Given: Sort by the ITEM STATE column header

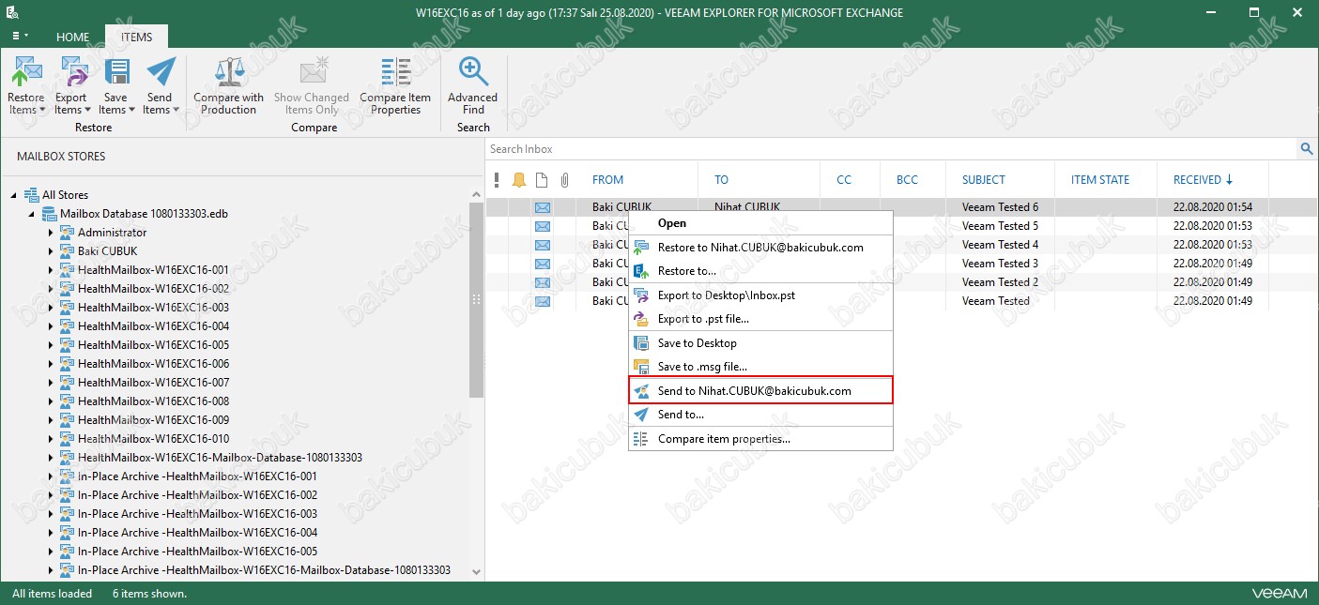Looking at the screenshot, I should 1100,180.
